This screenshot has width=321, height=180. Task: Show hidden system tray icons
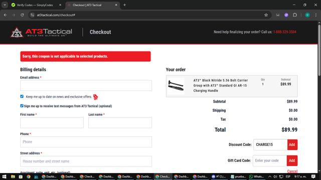[x=270, y=176]
